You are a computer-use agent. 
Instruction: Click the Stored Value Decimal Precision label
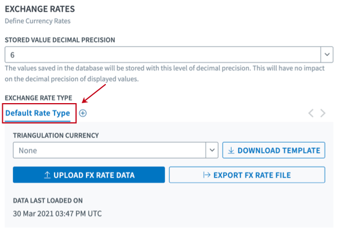tap(60, 40)
